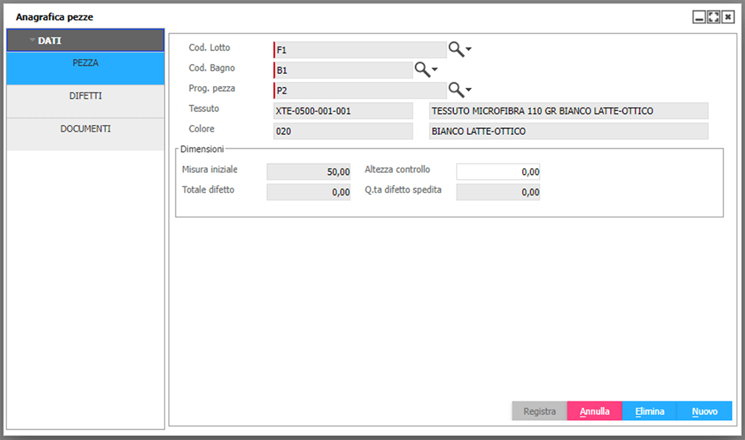Click the Cod. Lotto search magnifier icon
Viewport: 745px width, 440px height.
(x=456, y=49)
